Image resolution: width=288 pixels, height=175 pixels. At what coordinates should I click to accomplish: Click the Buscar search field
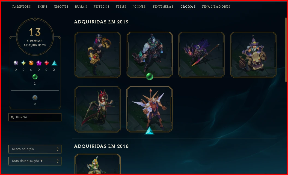[35, 117]
